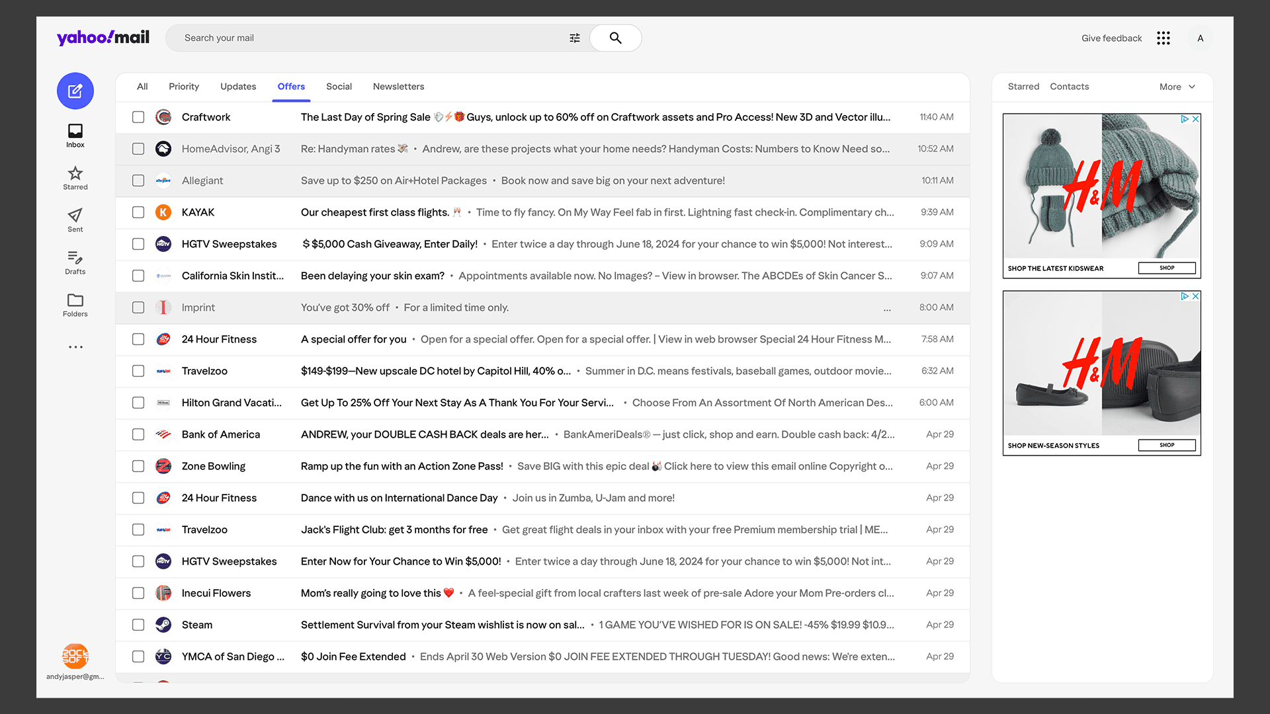Expand more sidebar options via three dots
The height and width of the screenshot is (714, 1270).
[x=75, y=347]
